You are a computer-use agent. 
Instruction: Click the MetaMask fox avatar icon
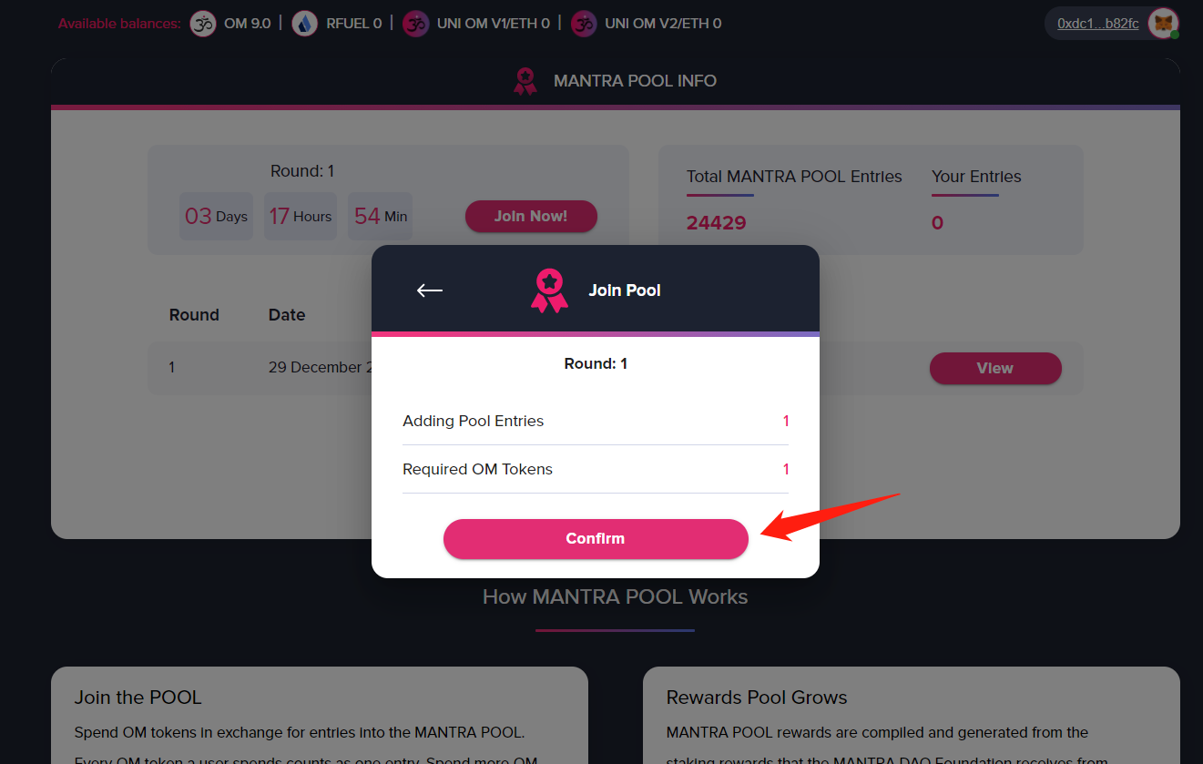coord(1163,24)
